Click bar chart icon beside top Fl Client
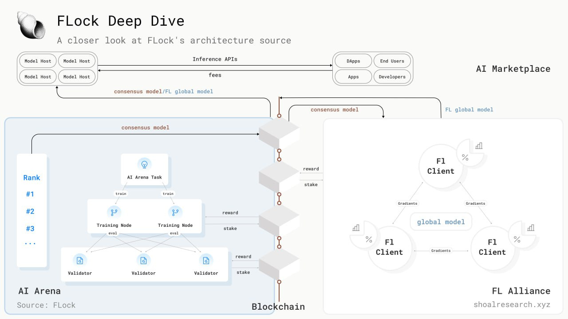 pyautogui.click(x=479, y=146)
